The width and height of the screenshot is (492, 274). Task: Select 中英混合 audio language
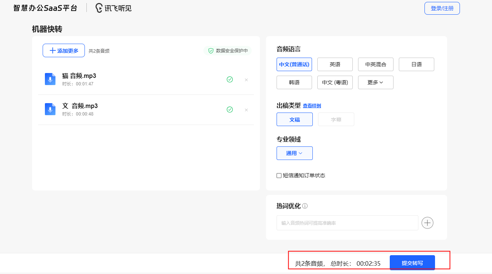pos(376,64)
